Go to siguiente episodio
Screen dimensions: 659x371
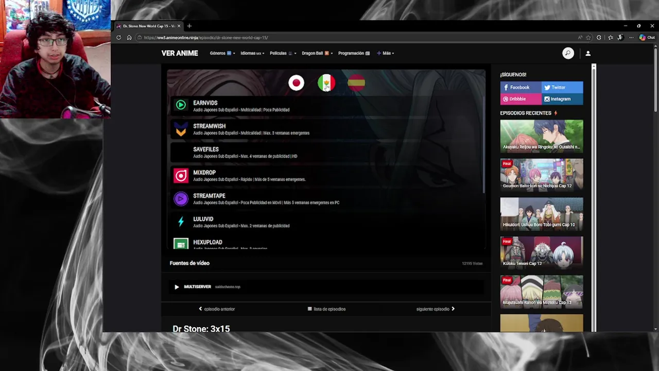436,309
